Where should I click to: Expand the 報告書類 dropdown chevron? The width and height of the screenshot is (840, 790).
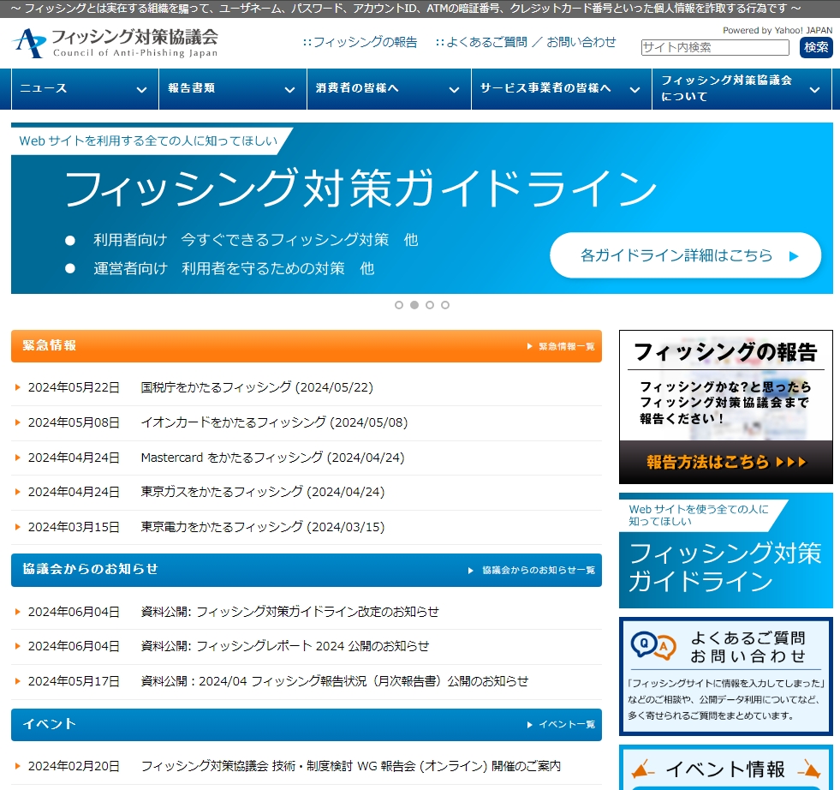(289, 89)
